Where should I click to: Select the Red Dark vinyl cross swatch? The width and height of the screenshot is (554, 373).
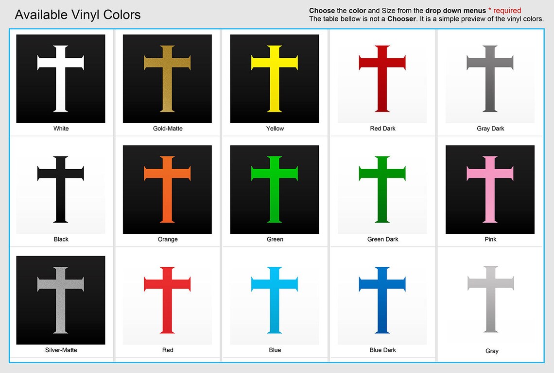(382, 79)
